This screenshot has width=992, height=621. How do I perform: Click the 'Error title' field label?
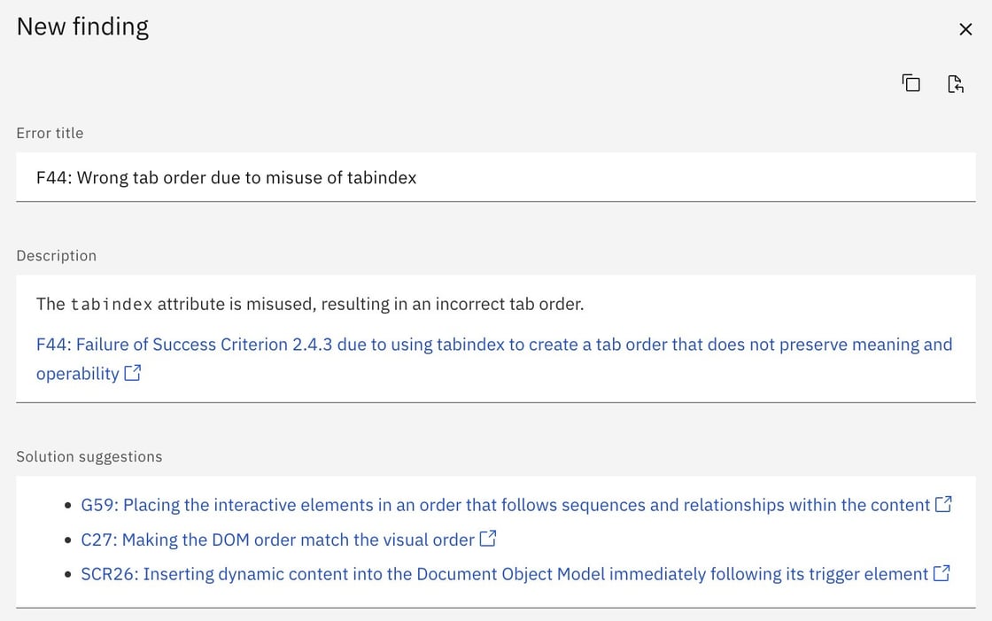click(50, 133)
